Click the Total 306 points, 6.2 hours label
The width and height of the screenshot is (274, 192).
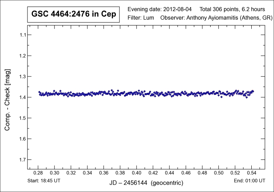pos(232,9)
